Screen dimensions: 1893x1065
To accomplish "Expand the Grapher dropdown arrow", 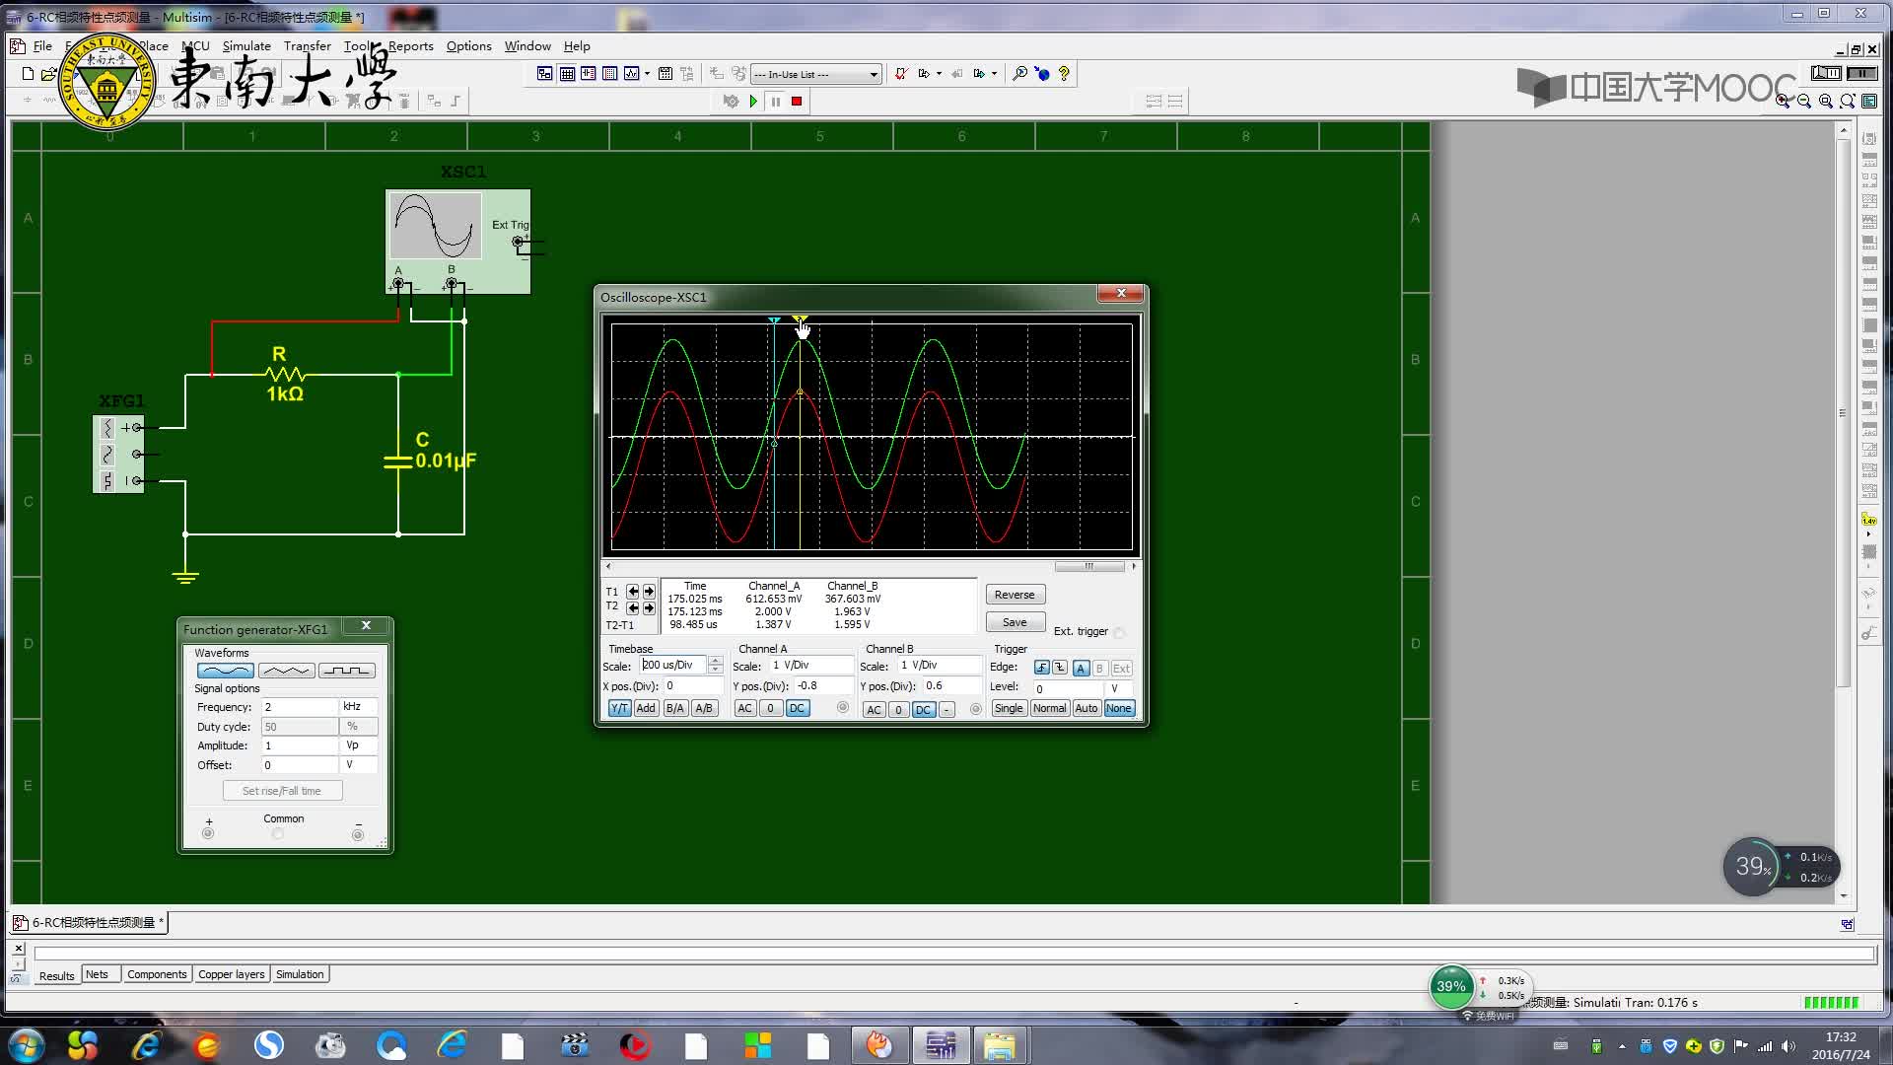I will pos(647,74).
